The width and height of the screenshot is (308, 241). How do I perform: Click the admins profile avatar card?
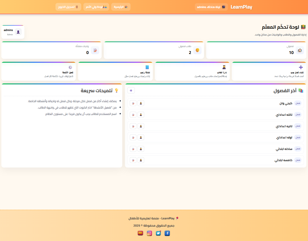coord(13,32)
